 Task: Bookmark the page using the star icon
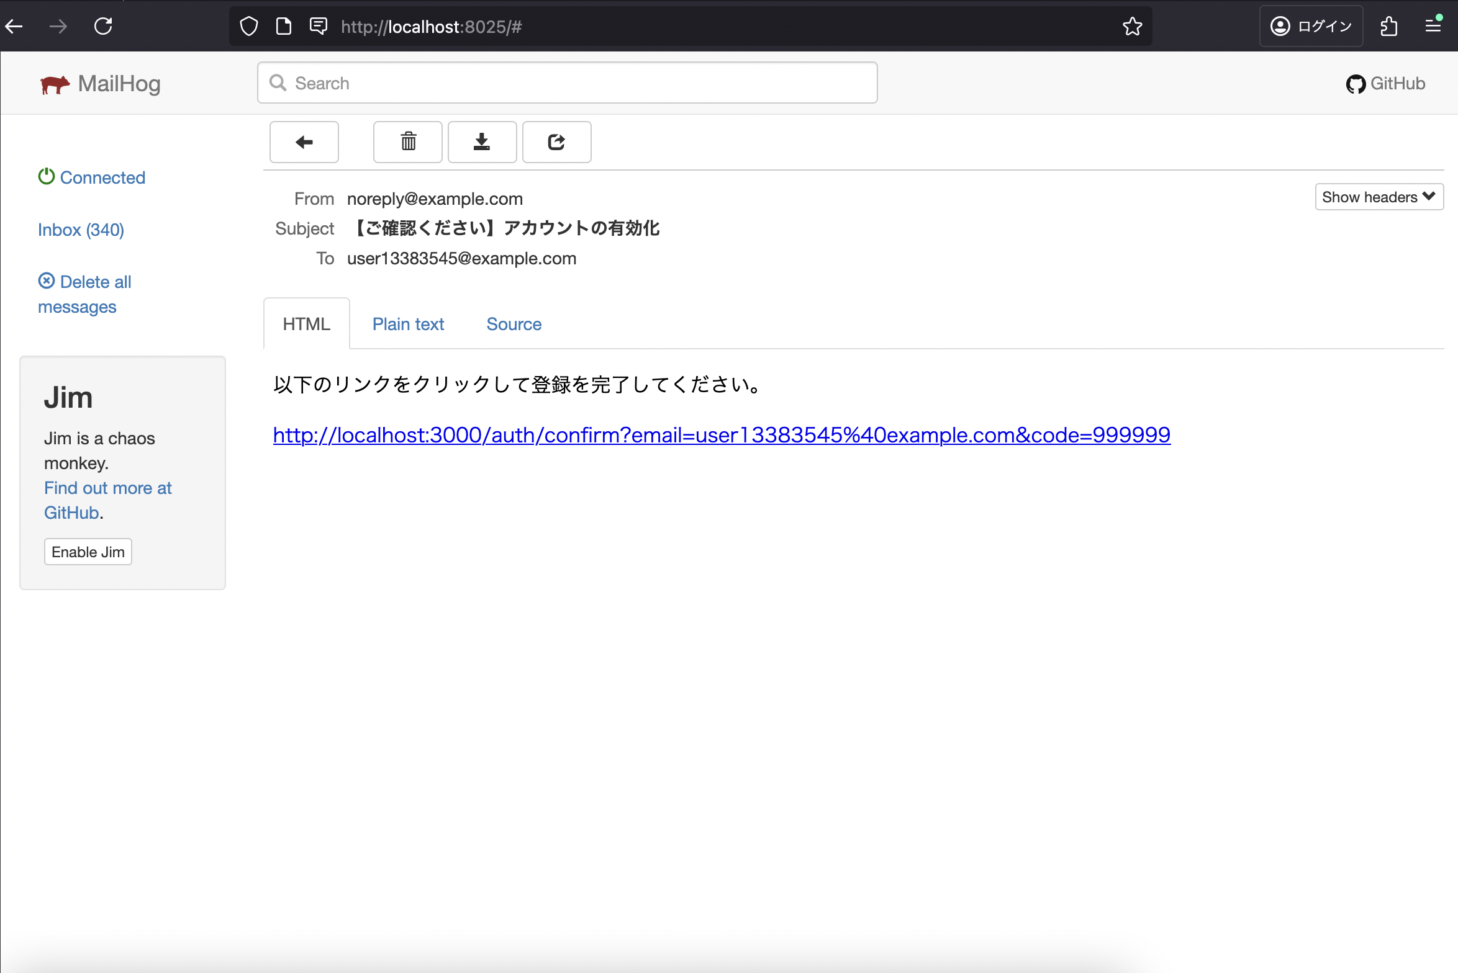click(x=1132, y=26)
